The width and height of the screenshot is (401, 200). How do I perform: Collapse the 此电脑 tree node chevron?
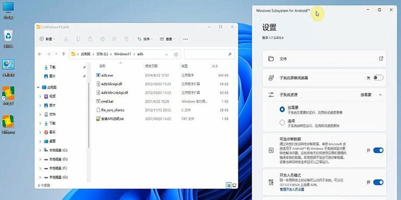point(39,87)
